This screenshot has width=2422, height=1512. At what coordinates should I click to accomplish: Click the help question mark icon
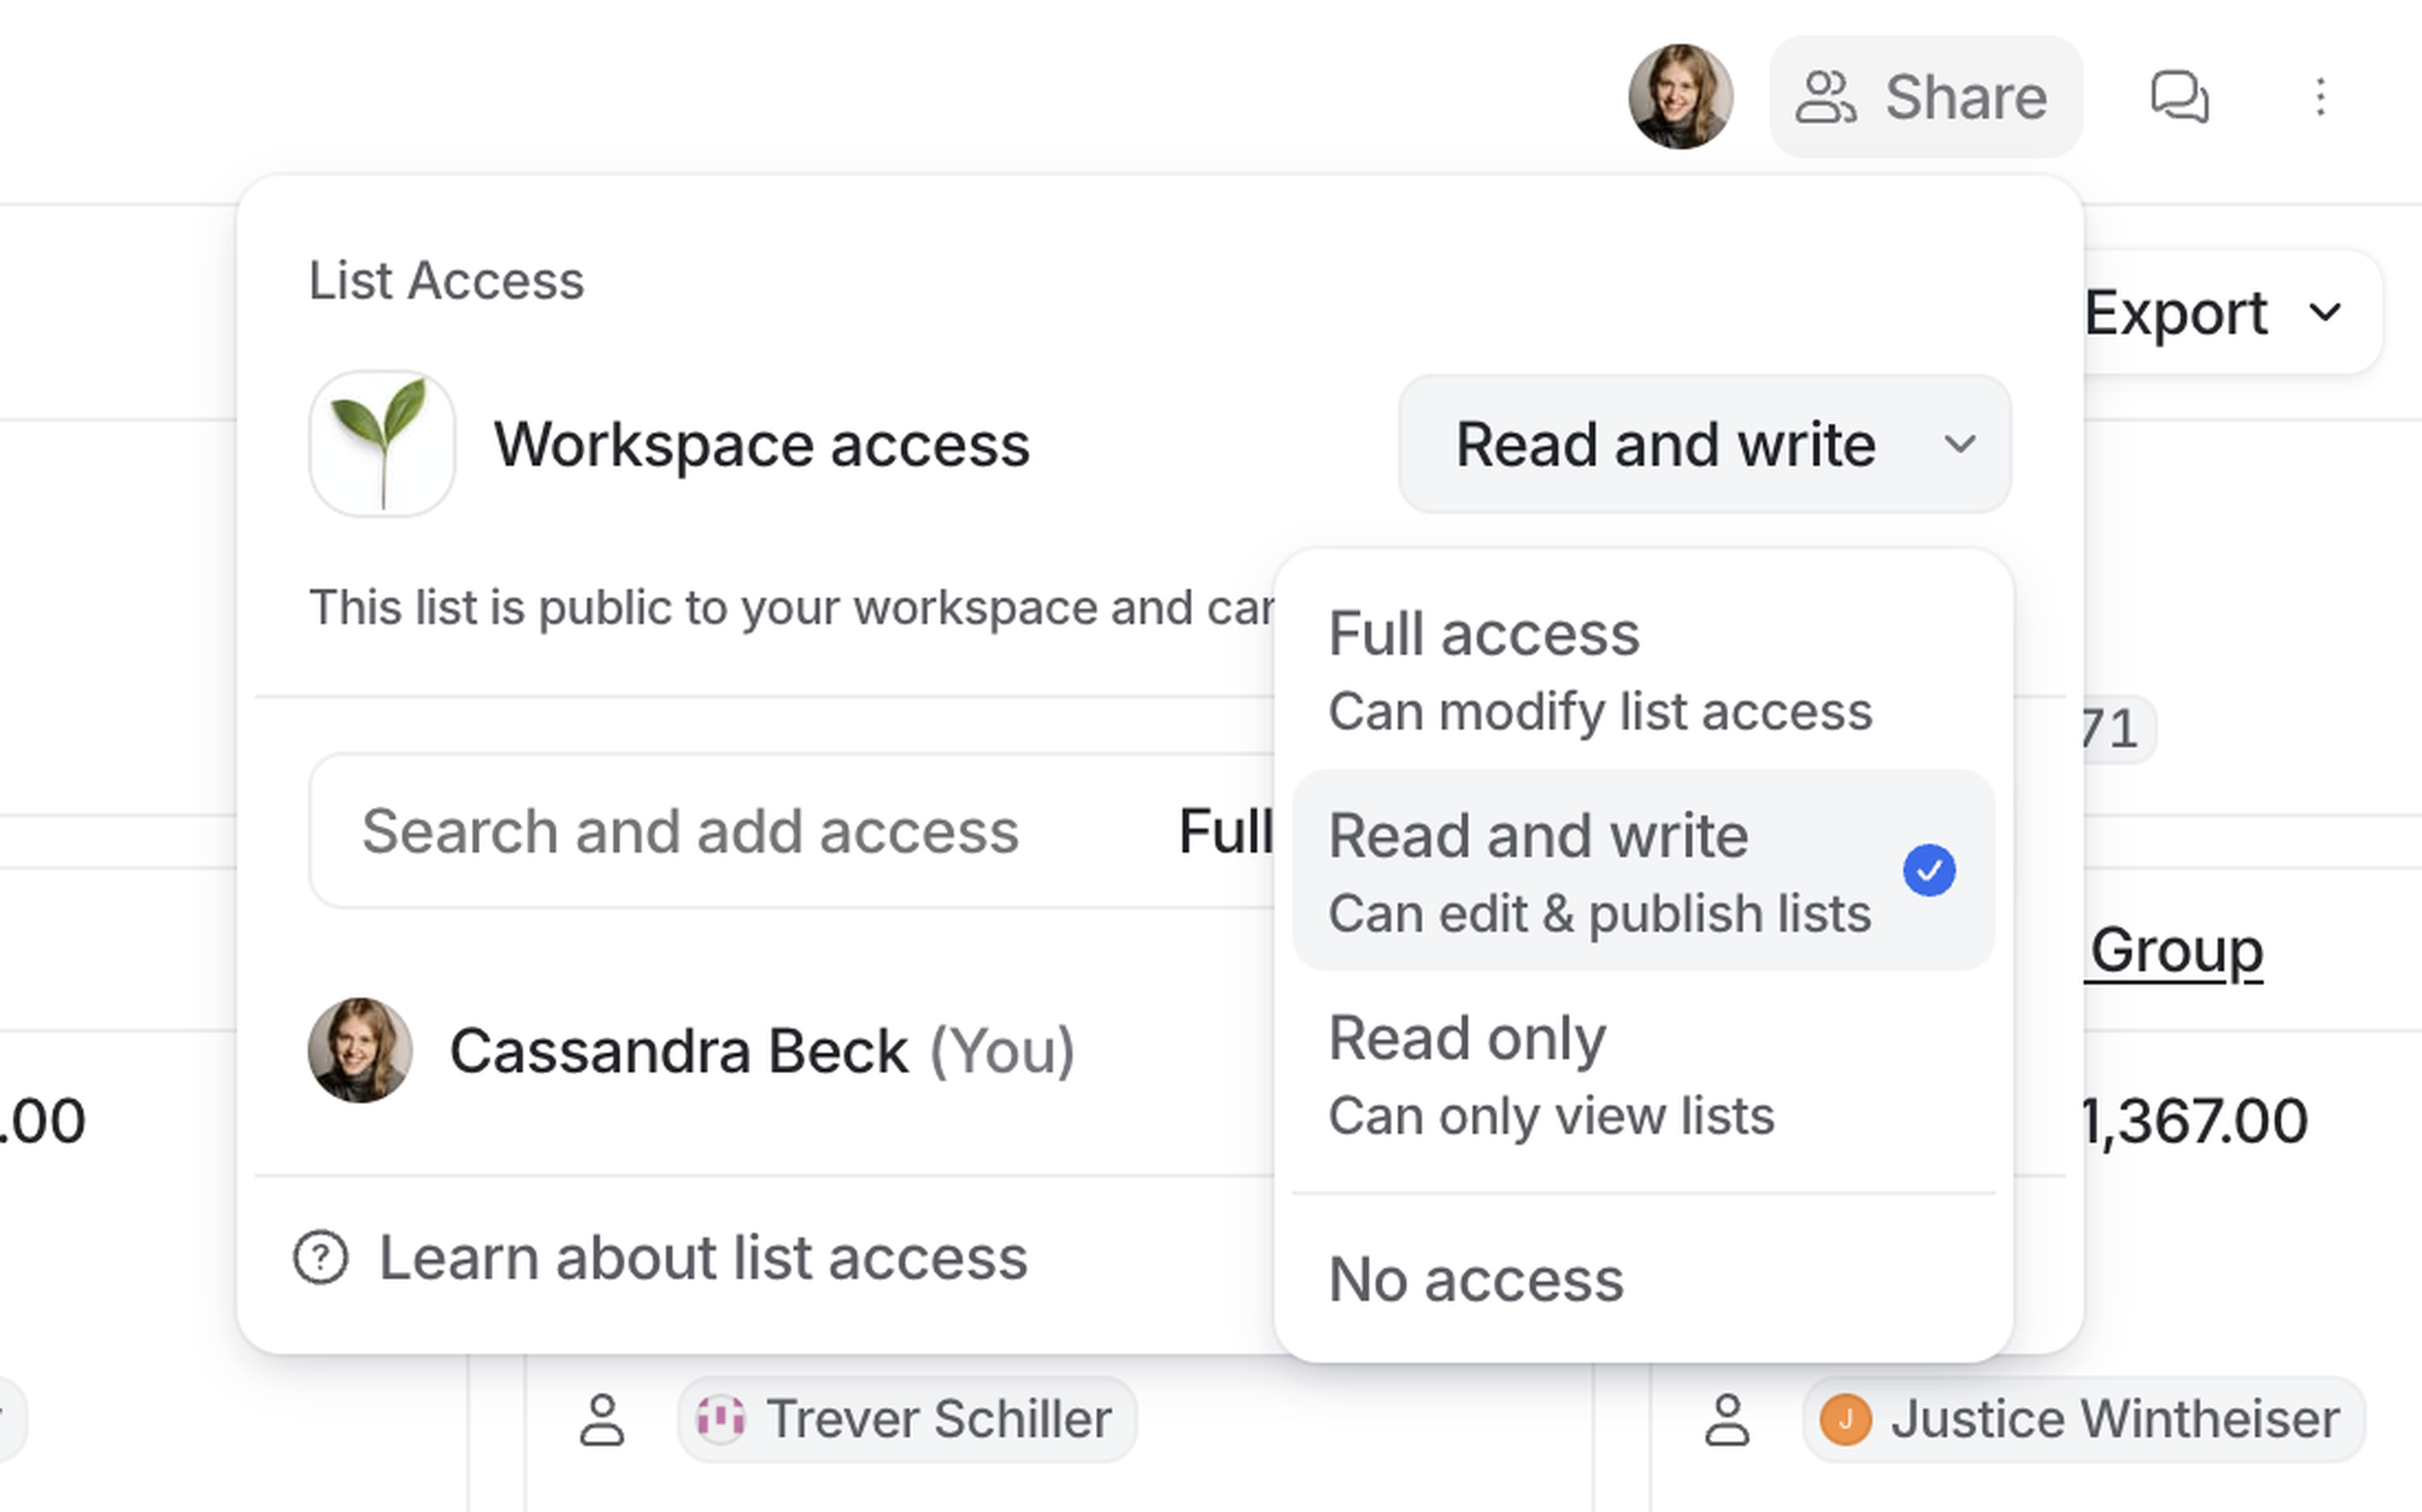(321, 1257)
